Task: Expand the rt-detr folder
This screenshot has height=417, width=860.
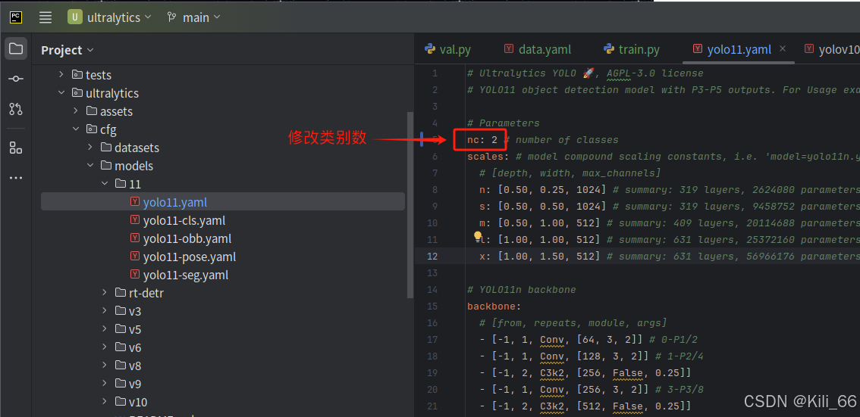Action: 104,293
